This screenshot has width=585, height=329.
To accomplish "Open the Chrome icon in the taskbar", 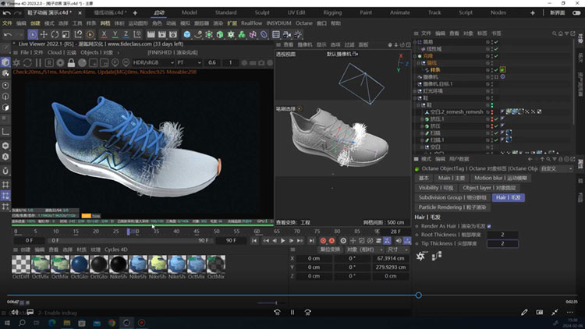I will pos(112,321).
